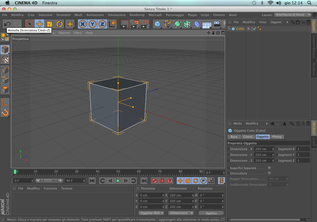The height and width of the screenshot is (222, 317).
Task: Enable the magnet snapping tool
Action: [5, 113]
